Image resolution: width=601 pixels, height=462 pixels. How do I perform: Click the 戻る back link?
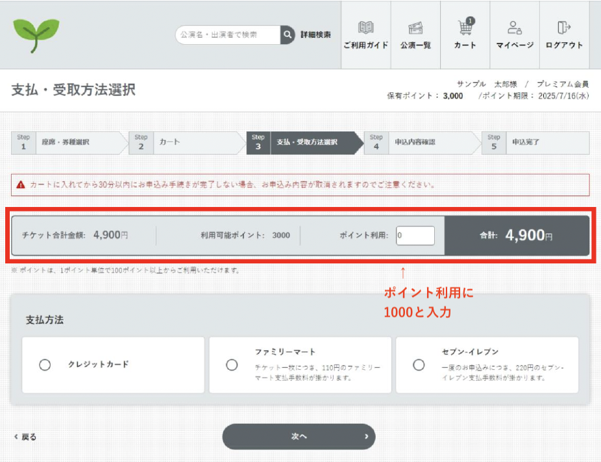click(26, 437)
